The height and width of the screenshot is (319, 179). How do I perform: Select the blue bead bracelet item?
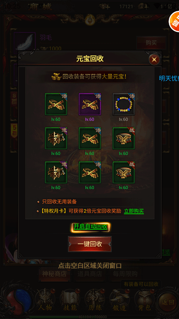point(123,104)
